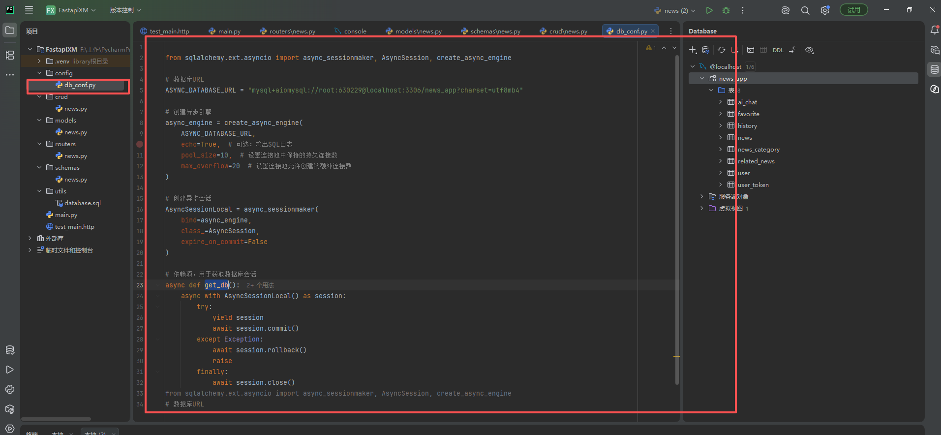This screenshot has height=435, width=941.
Task: Expand 临时文件和控制台 node
Action: tap(30, 250)
